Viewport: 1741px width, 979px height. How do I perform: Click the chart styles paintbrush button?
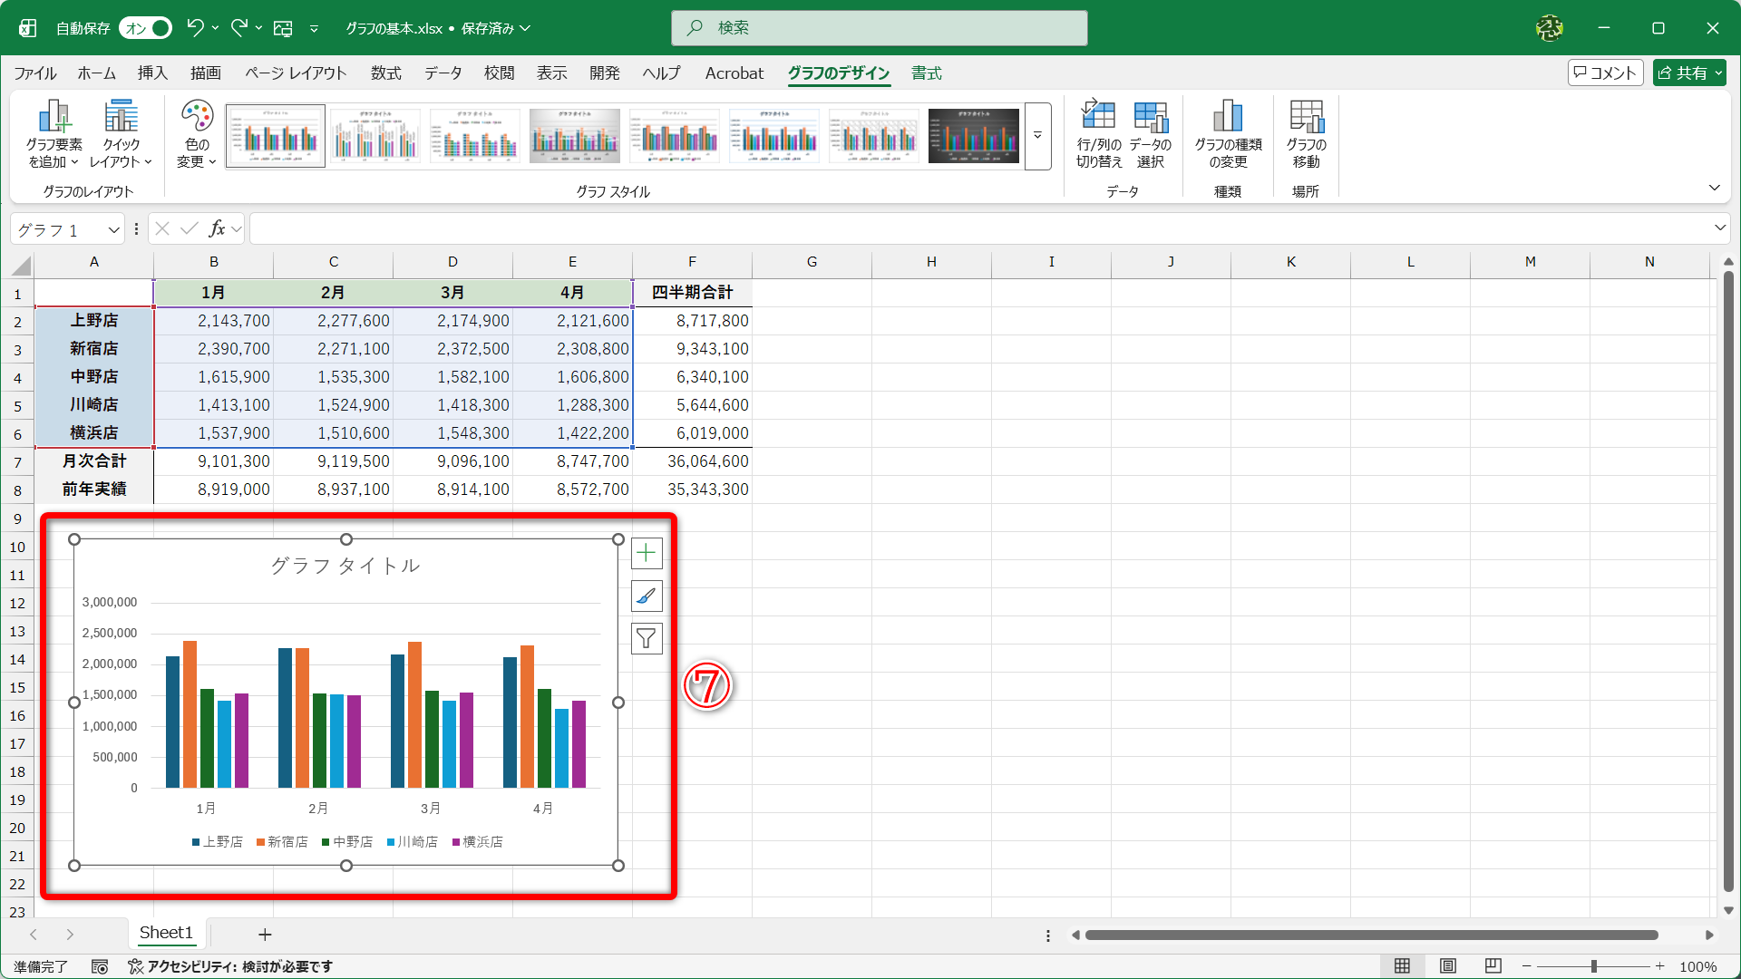coord(647,596)
